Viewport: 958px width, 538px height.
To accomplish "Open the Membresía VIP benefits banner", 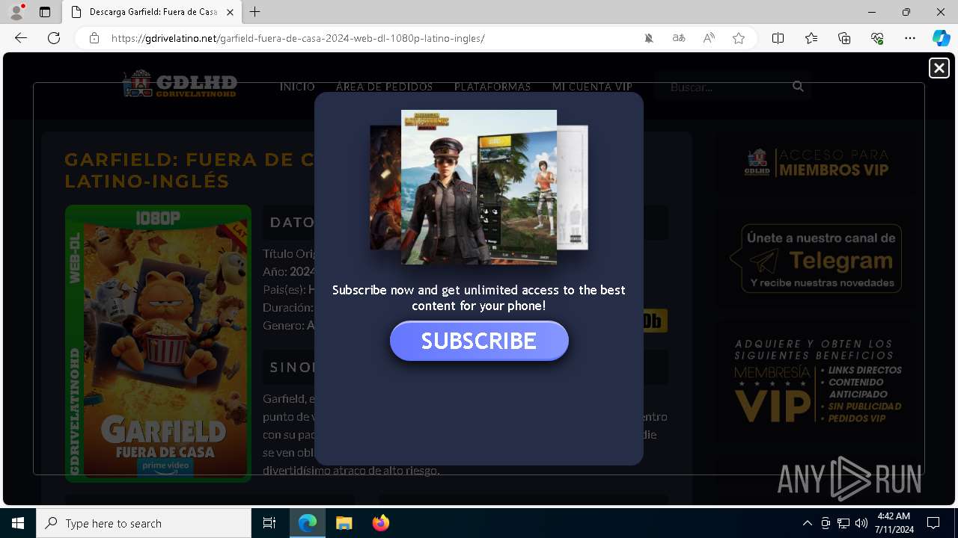I will (817, 381).
